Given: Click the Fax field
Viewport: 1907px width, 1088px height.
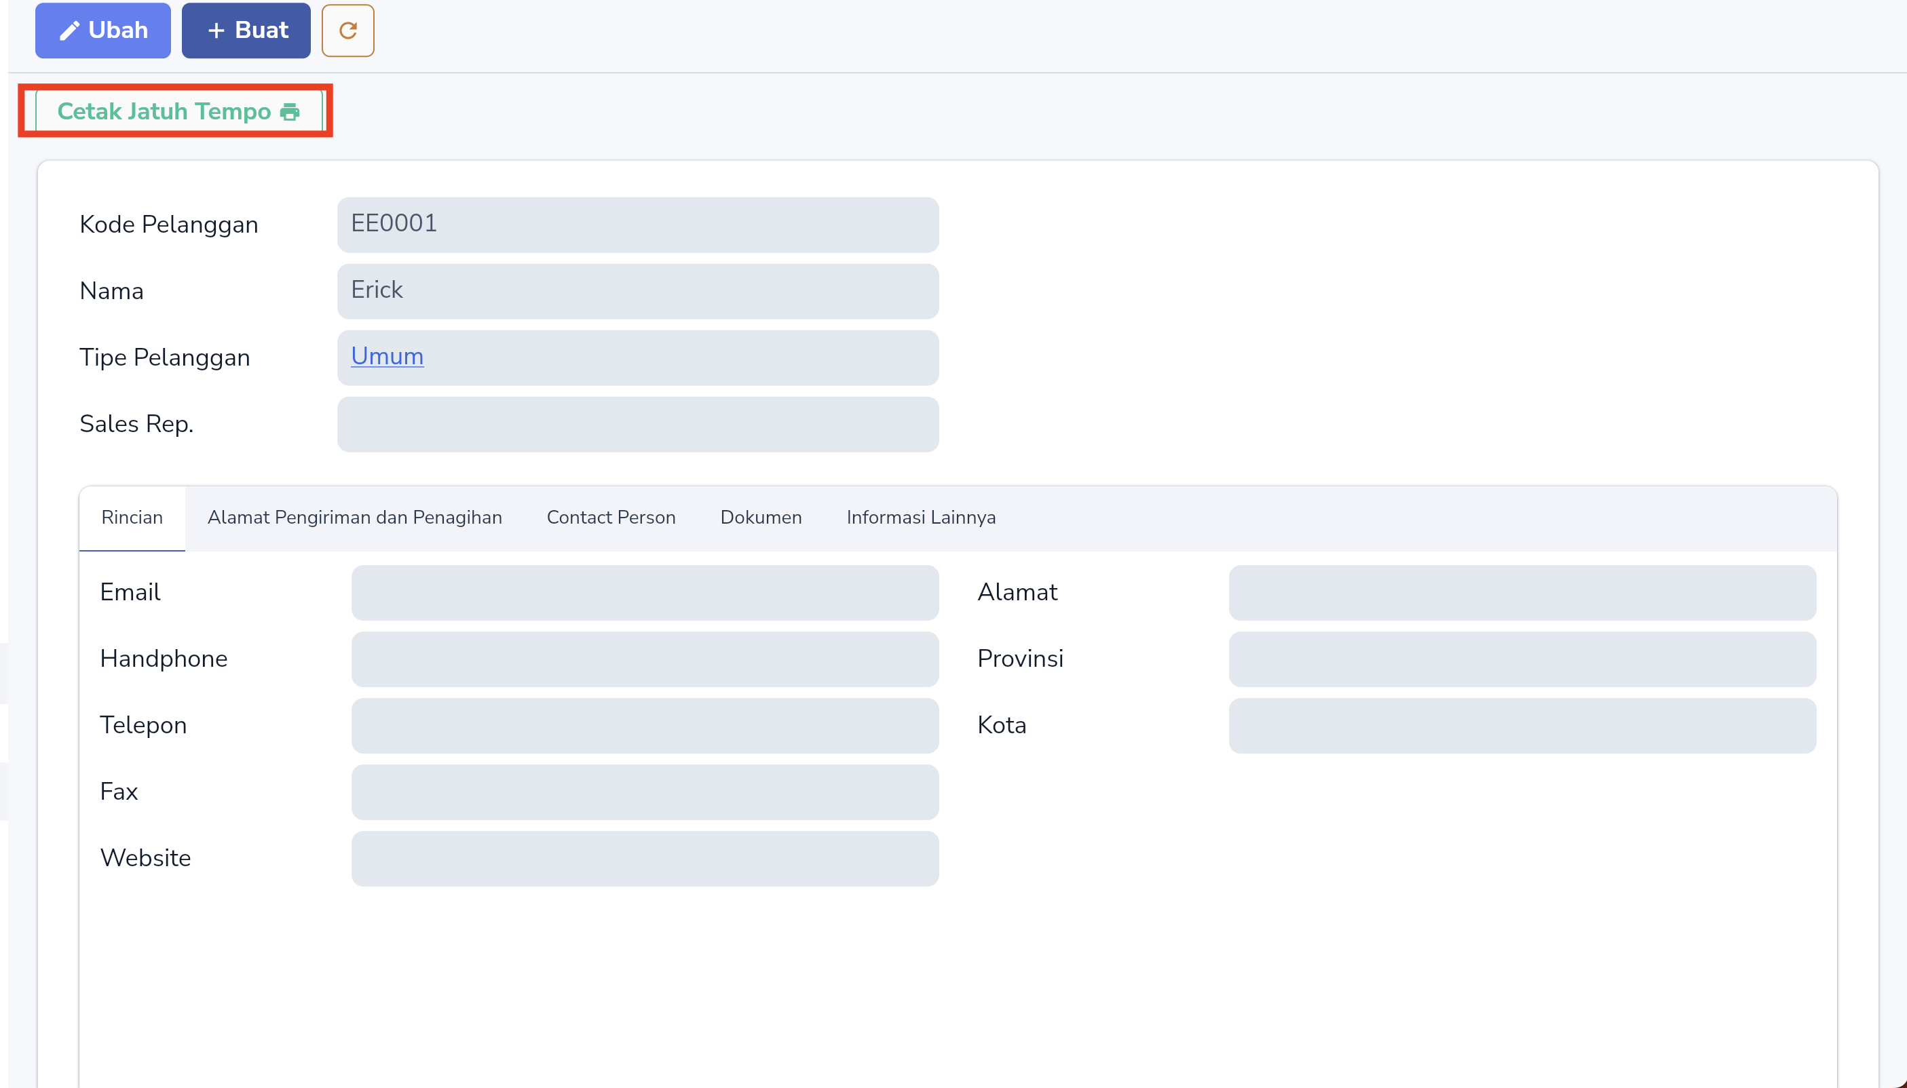Looking at the screenshot, I should coord(645,792).
